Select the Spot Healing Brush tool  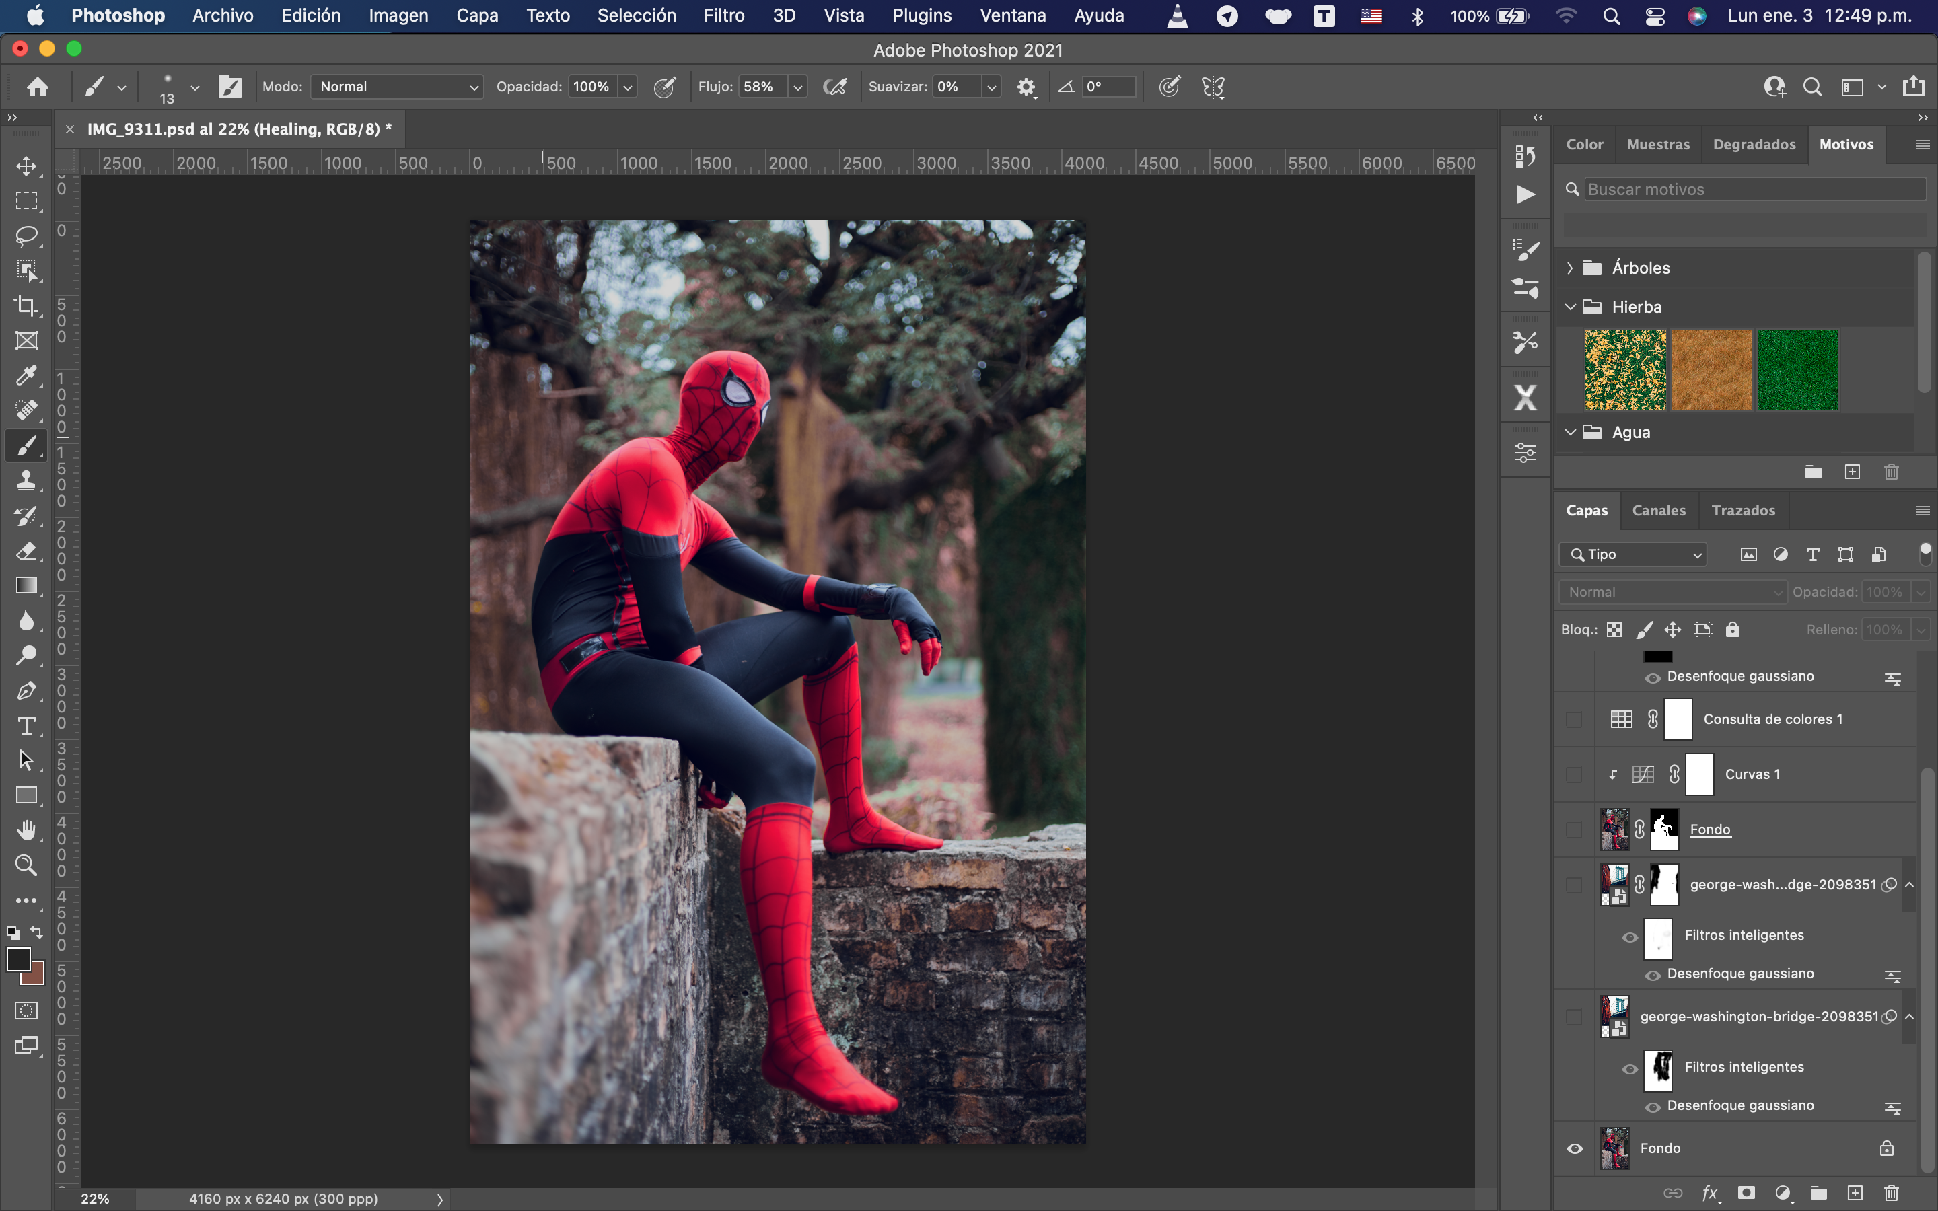click(26, 410)
